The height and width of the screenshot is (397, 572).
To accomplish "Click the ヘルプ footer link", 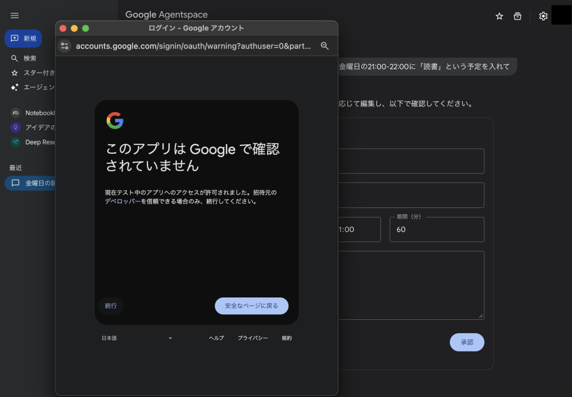I will [x=216, y=338].
